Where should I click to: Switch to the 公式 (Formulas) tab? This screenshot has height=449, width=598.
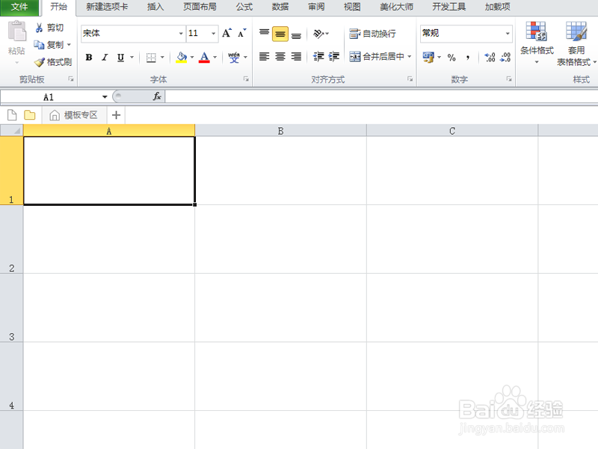pos(244,7)
